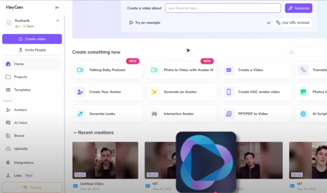Go to Home in sidebar
The width and height of the screenshot is (327, 193).
tap(32, 64)
